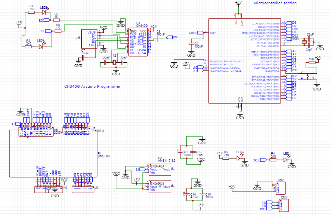Screen dimensions: 331x215
Task: Click the A6 net flag at PE2
Action: (x=198, y=68)
